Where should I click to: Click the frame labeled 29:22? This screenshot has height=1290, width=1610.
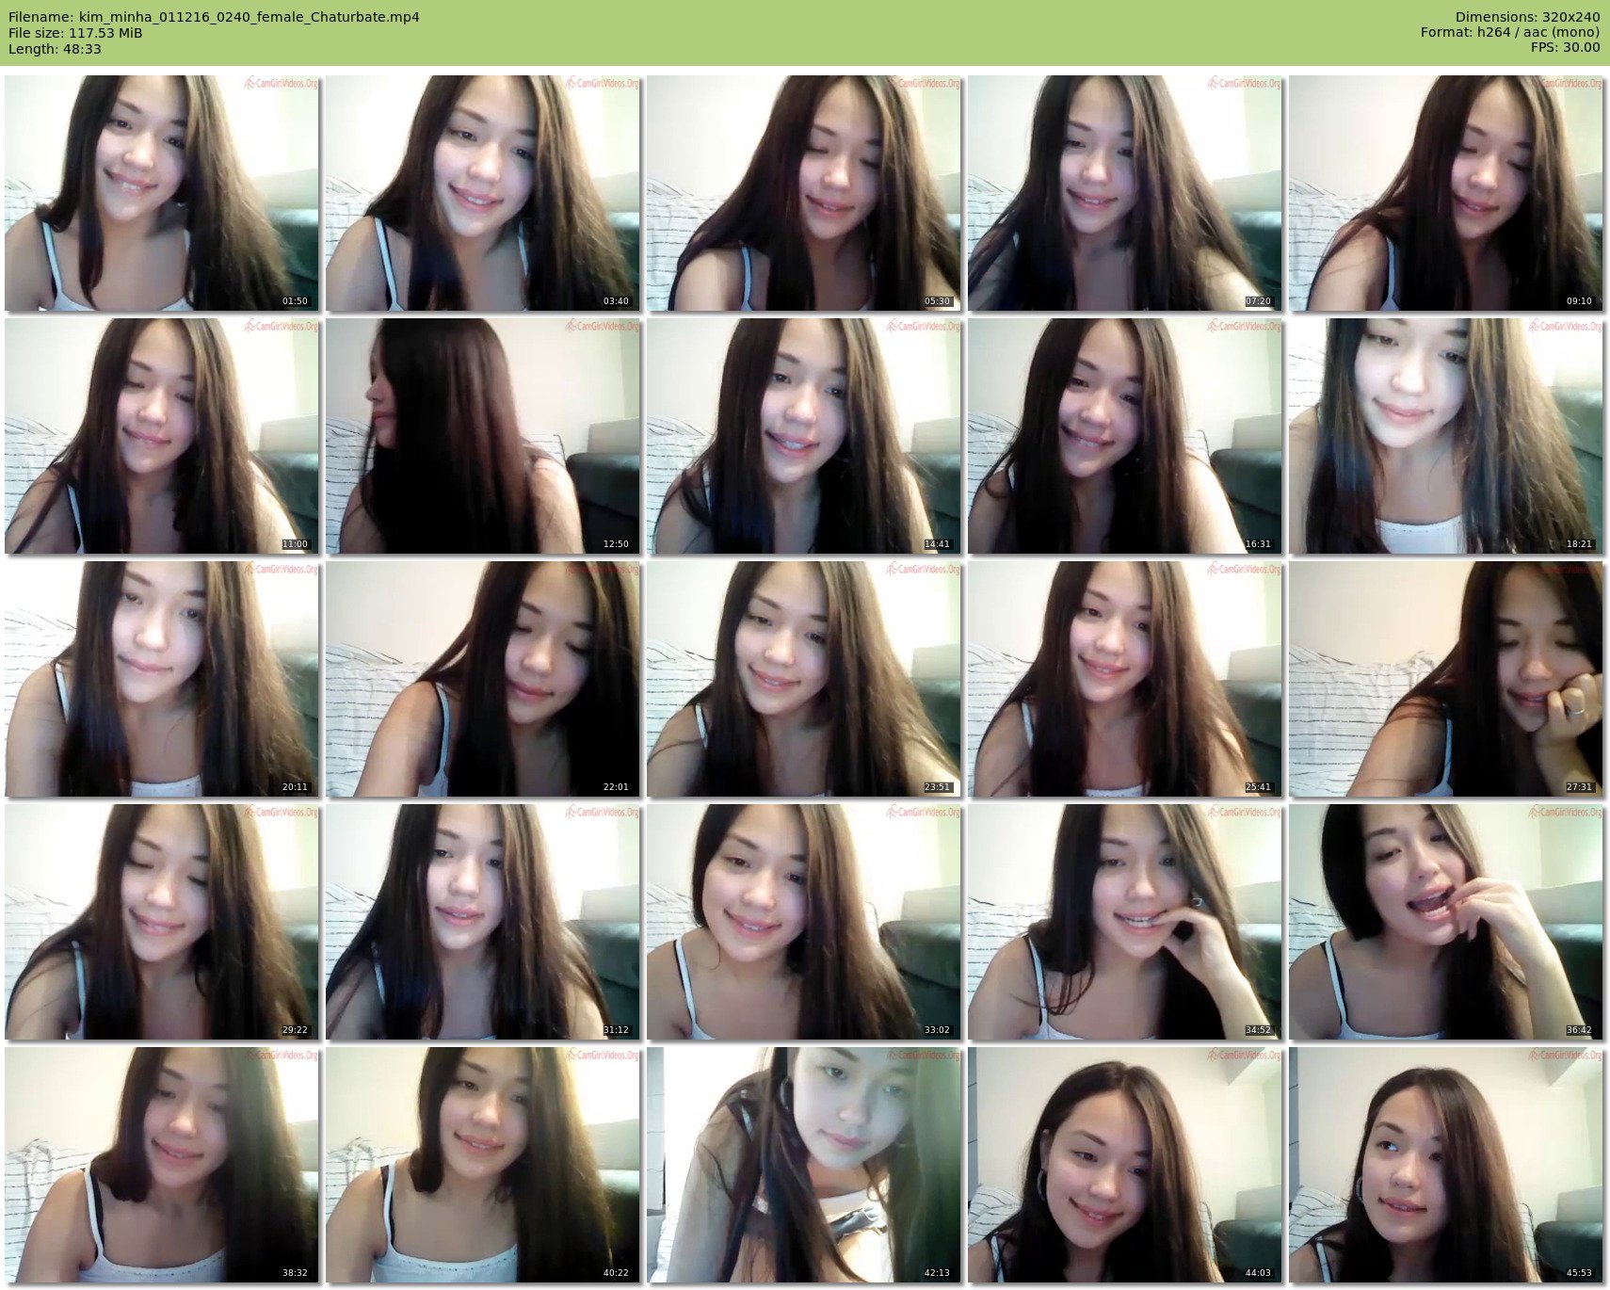(x=162, y=922)
